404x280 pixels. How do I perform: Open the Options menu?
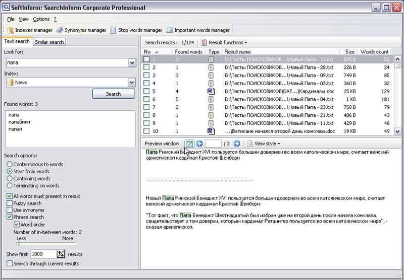[41, 19]
